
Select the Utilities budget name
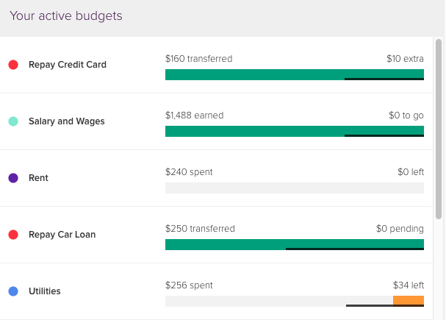pyautogui.click(x=44, y=291)
